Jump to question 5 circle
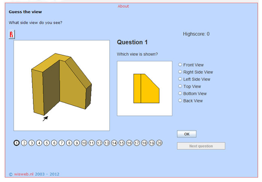 pyautogui.click(x=47, y=143)
